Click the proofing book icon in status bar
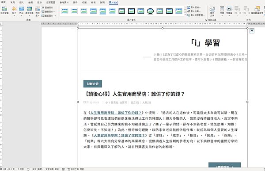Screen dimensions: 265x171 coord(28,169)
